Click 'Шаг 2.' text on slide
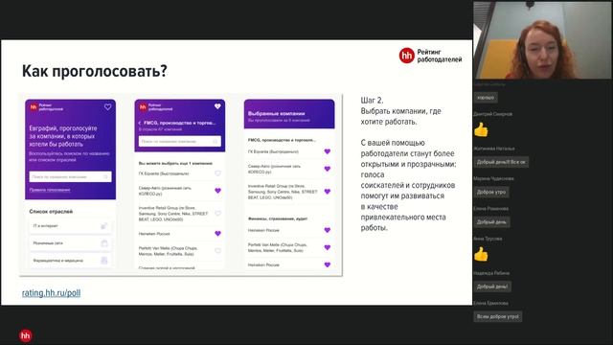The image size is (613, 345). [x=373, y=101]
